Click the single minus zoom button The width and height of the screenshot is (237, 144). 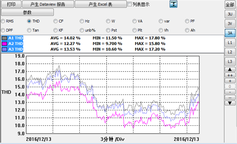pyautogui.click(x=230, y=92)
